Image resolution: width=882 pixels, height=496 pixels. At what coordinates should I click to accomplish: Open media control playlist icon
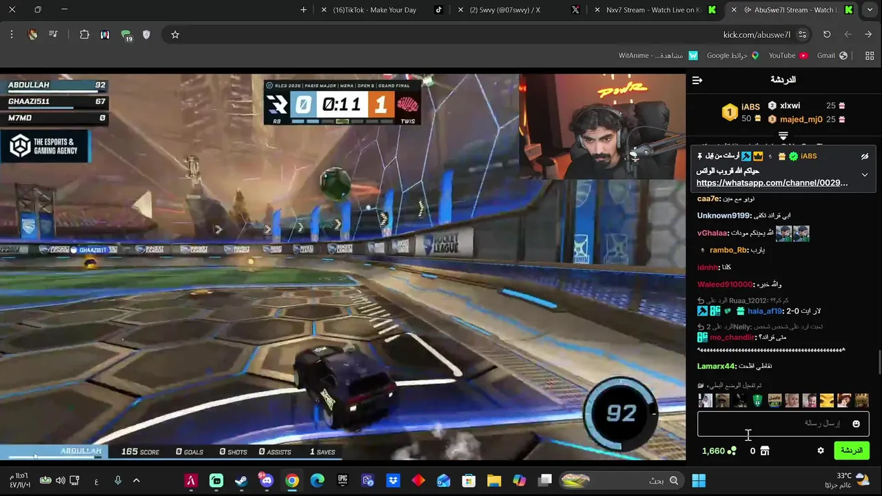point(53,34)
